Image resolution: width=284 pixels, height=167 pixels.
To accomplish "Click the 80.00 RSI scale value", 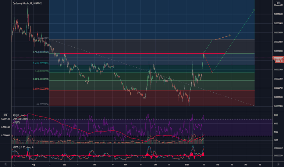I will coord(276,115).
